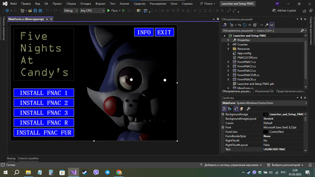Click Show All Files icon in Solution Explorer

tap(255, 25)
